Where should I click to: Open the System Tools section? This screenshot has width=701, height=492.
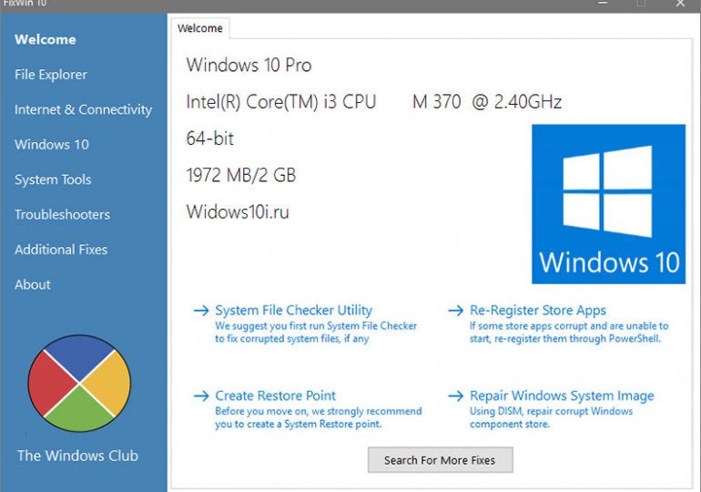pos(53,179)
